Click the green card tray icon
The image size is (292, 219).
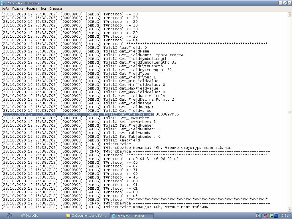271,216
